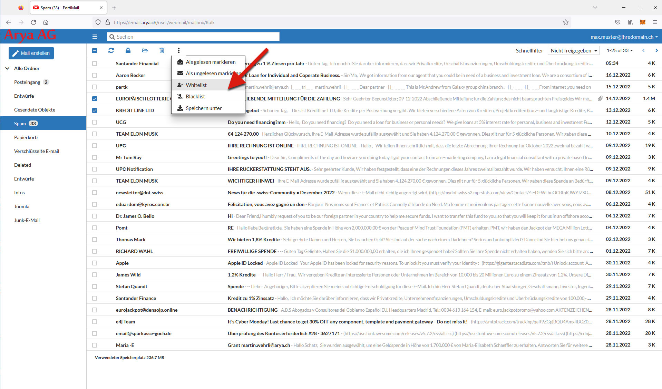This screenshot has height=389, width=662.
Task: Check the UCG message checkbox
Action: pos(95,122)
